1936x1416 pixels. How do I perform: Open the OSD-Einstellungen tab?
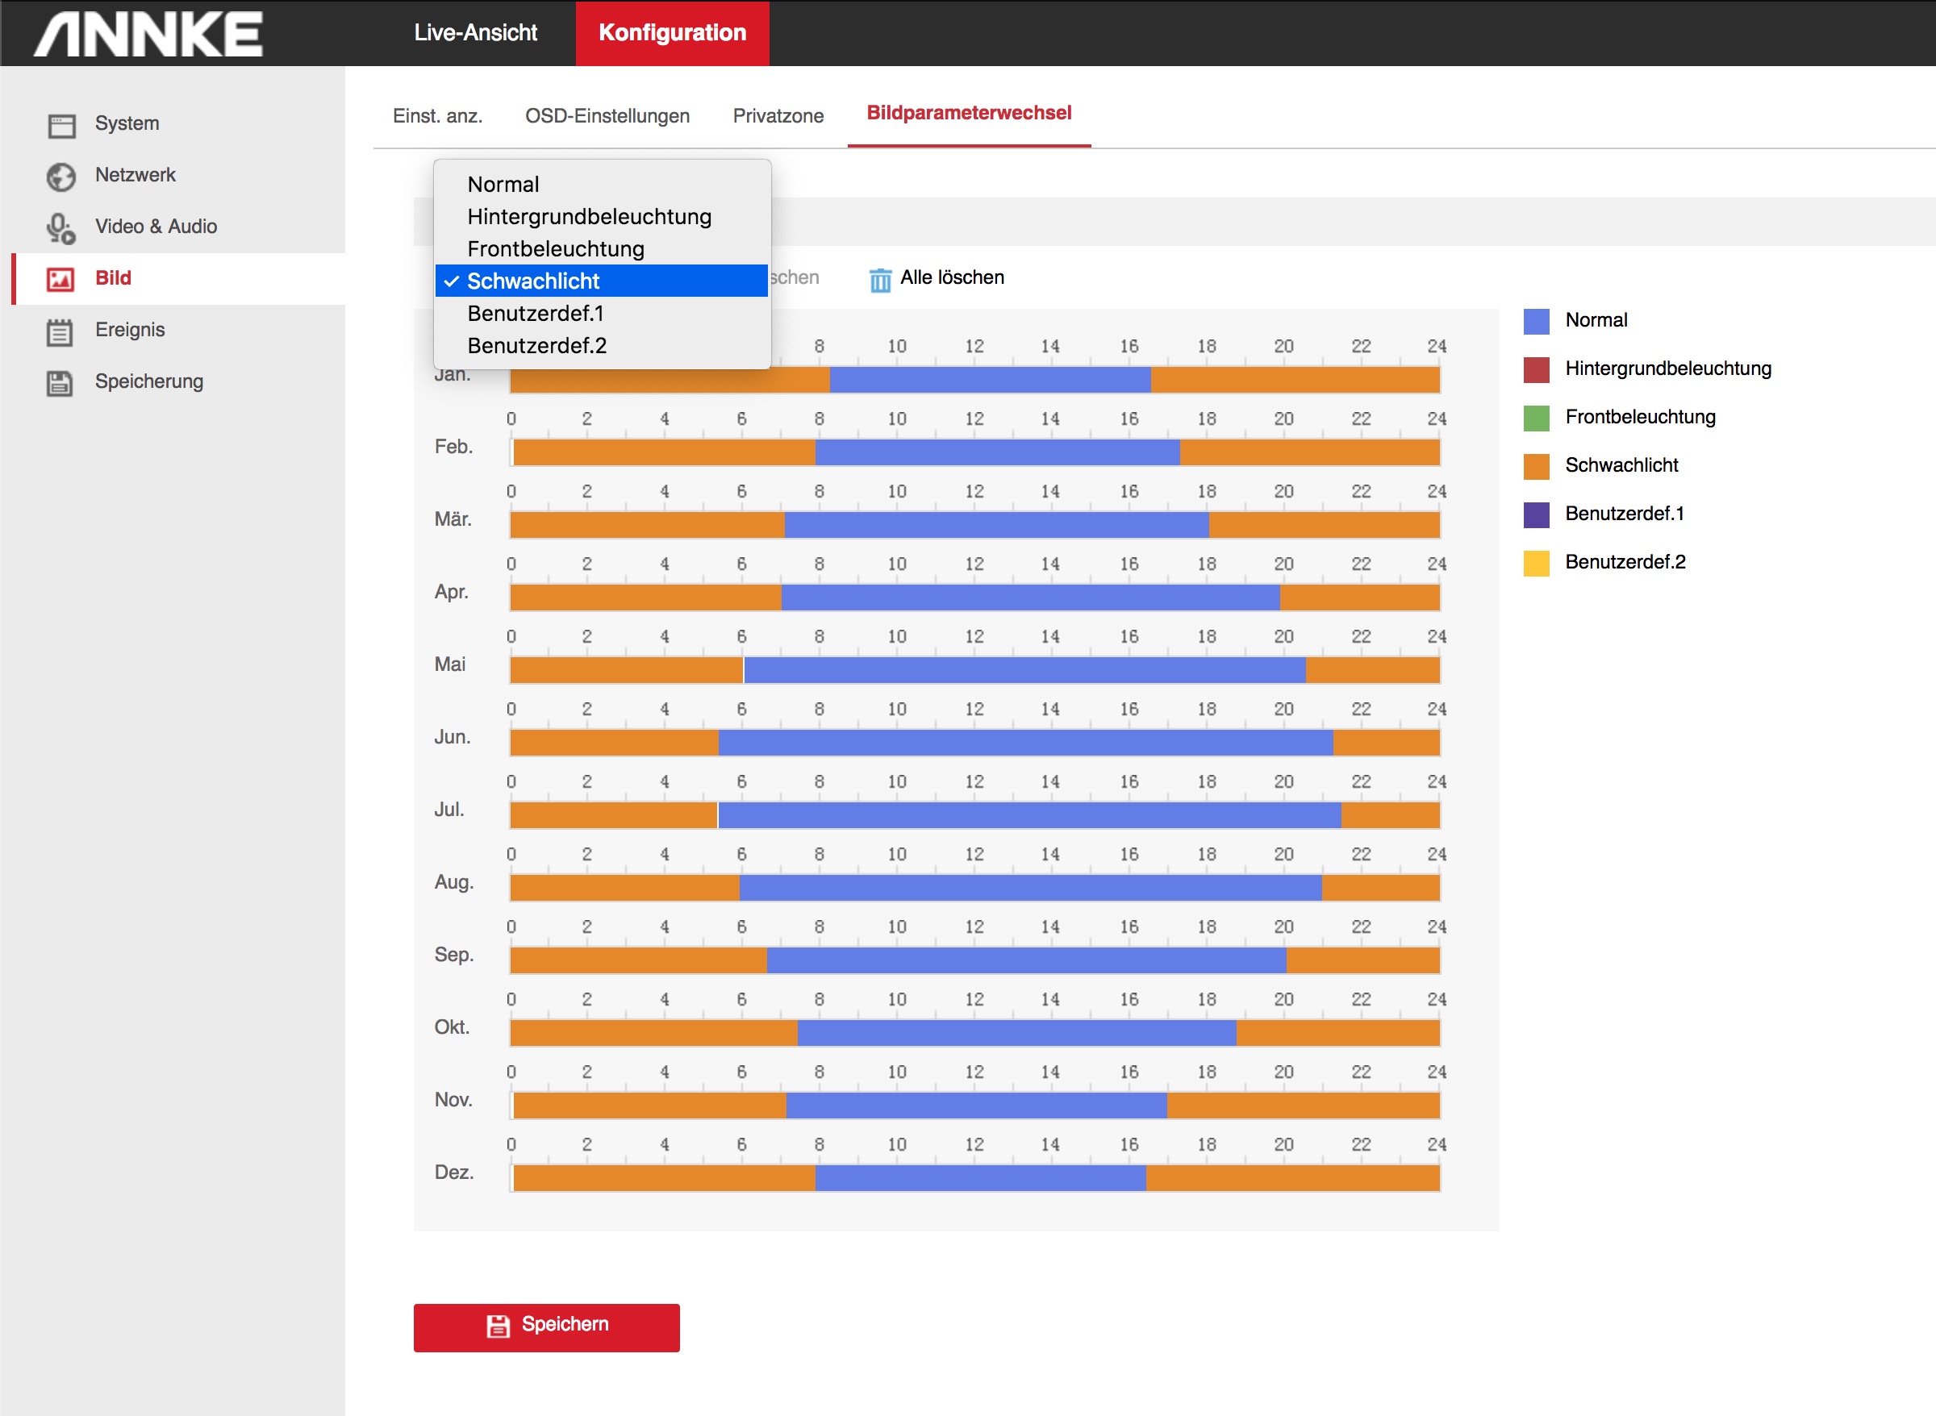pyautogui.click(x=607, y=115)
